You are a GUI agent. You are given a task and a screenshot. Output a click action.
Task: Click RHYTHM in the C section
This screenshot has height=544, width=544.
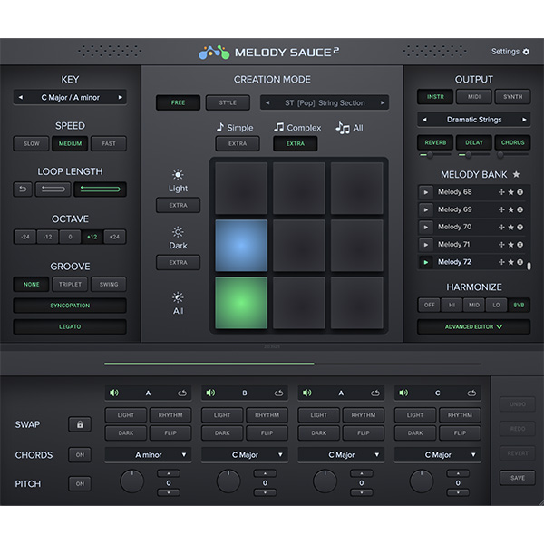(x=460, y=415)
